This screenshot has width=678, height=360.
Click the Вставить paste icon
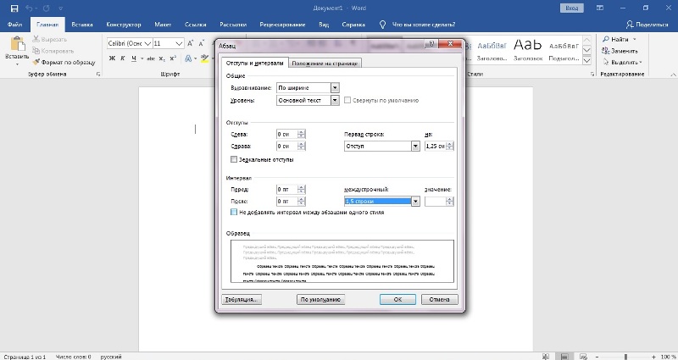[x=16, y=45]
